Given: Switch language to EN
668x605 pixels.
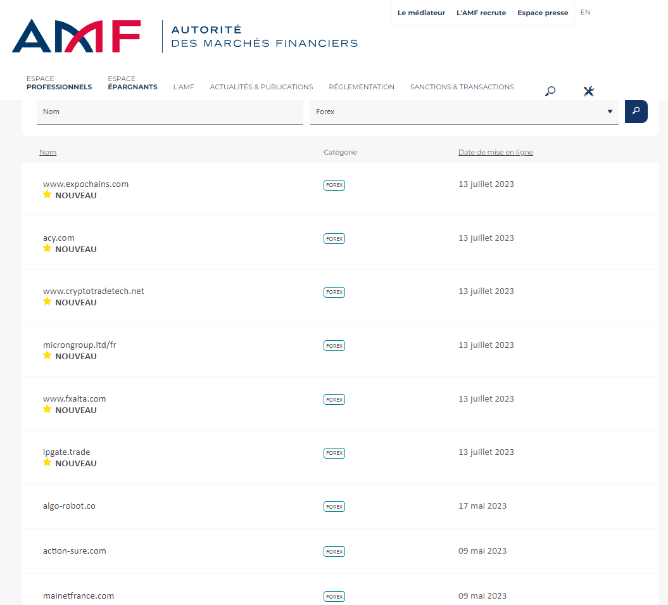Looking at the screenshot, I should 585,12.
